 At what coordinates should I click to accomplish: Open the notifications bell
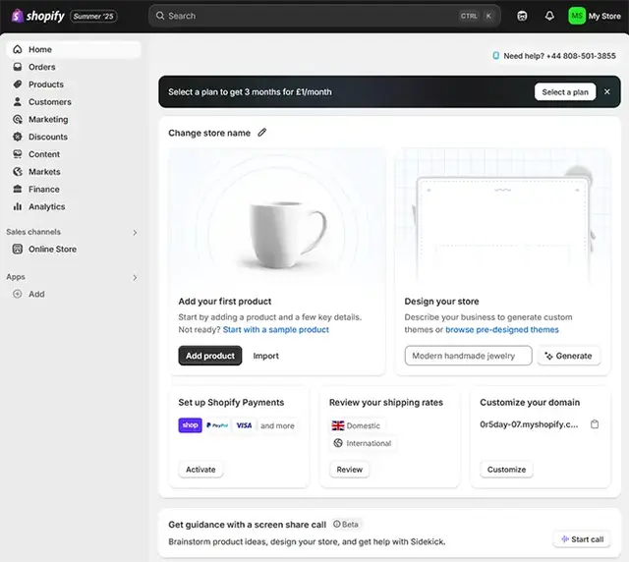coord(549,16)
